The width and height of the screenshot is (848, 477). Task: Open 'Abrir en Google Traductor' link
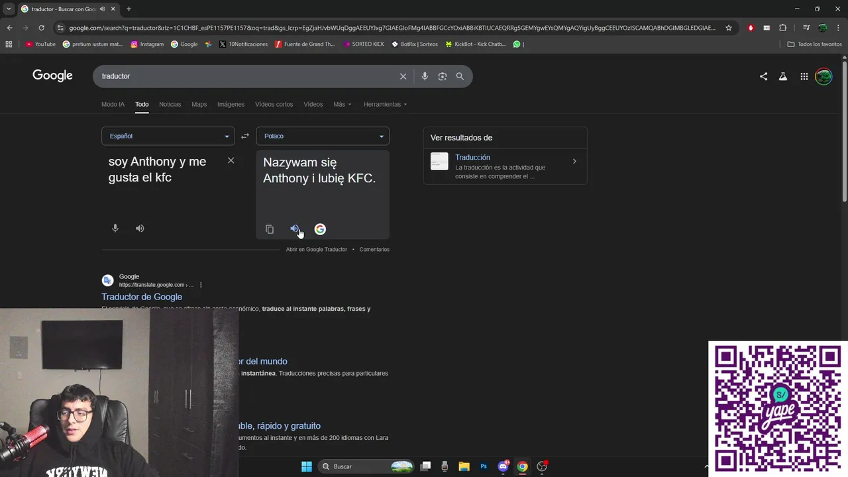(x=316, y=249)
